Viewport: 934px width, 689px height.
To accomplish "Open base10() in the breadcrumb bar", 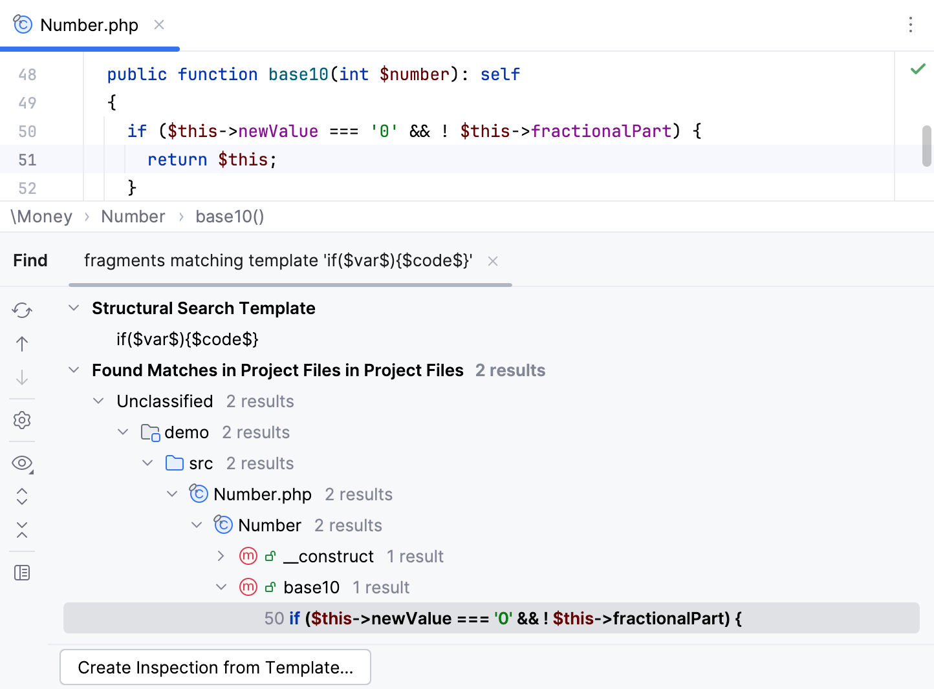I will click(x=230, y=217).
